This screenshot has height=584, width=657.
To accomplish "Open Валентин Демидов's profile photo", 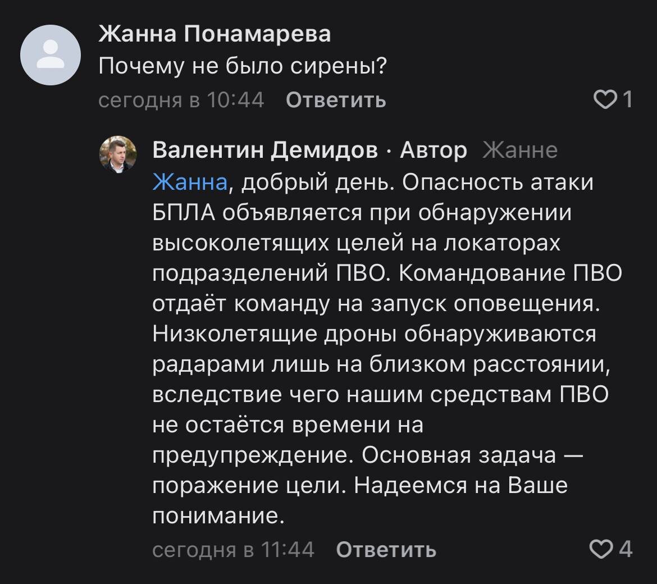I will point(118,154).
